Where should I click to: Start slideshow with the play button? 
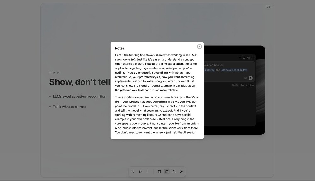tap(140, 172)
